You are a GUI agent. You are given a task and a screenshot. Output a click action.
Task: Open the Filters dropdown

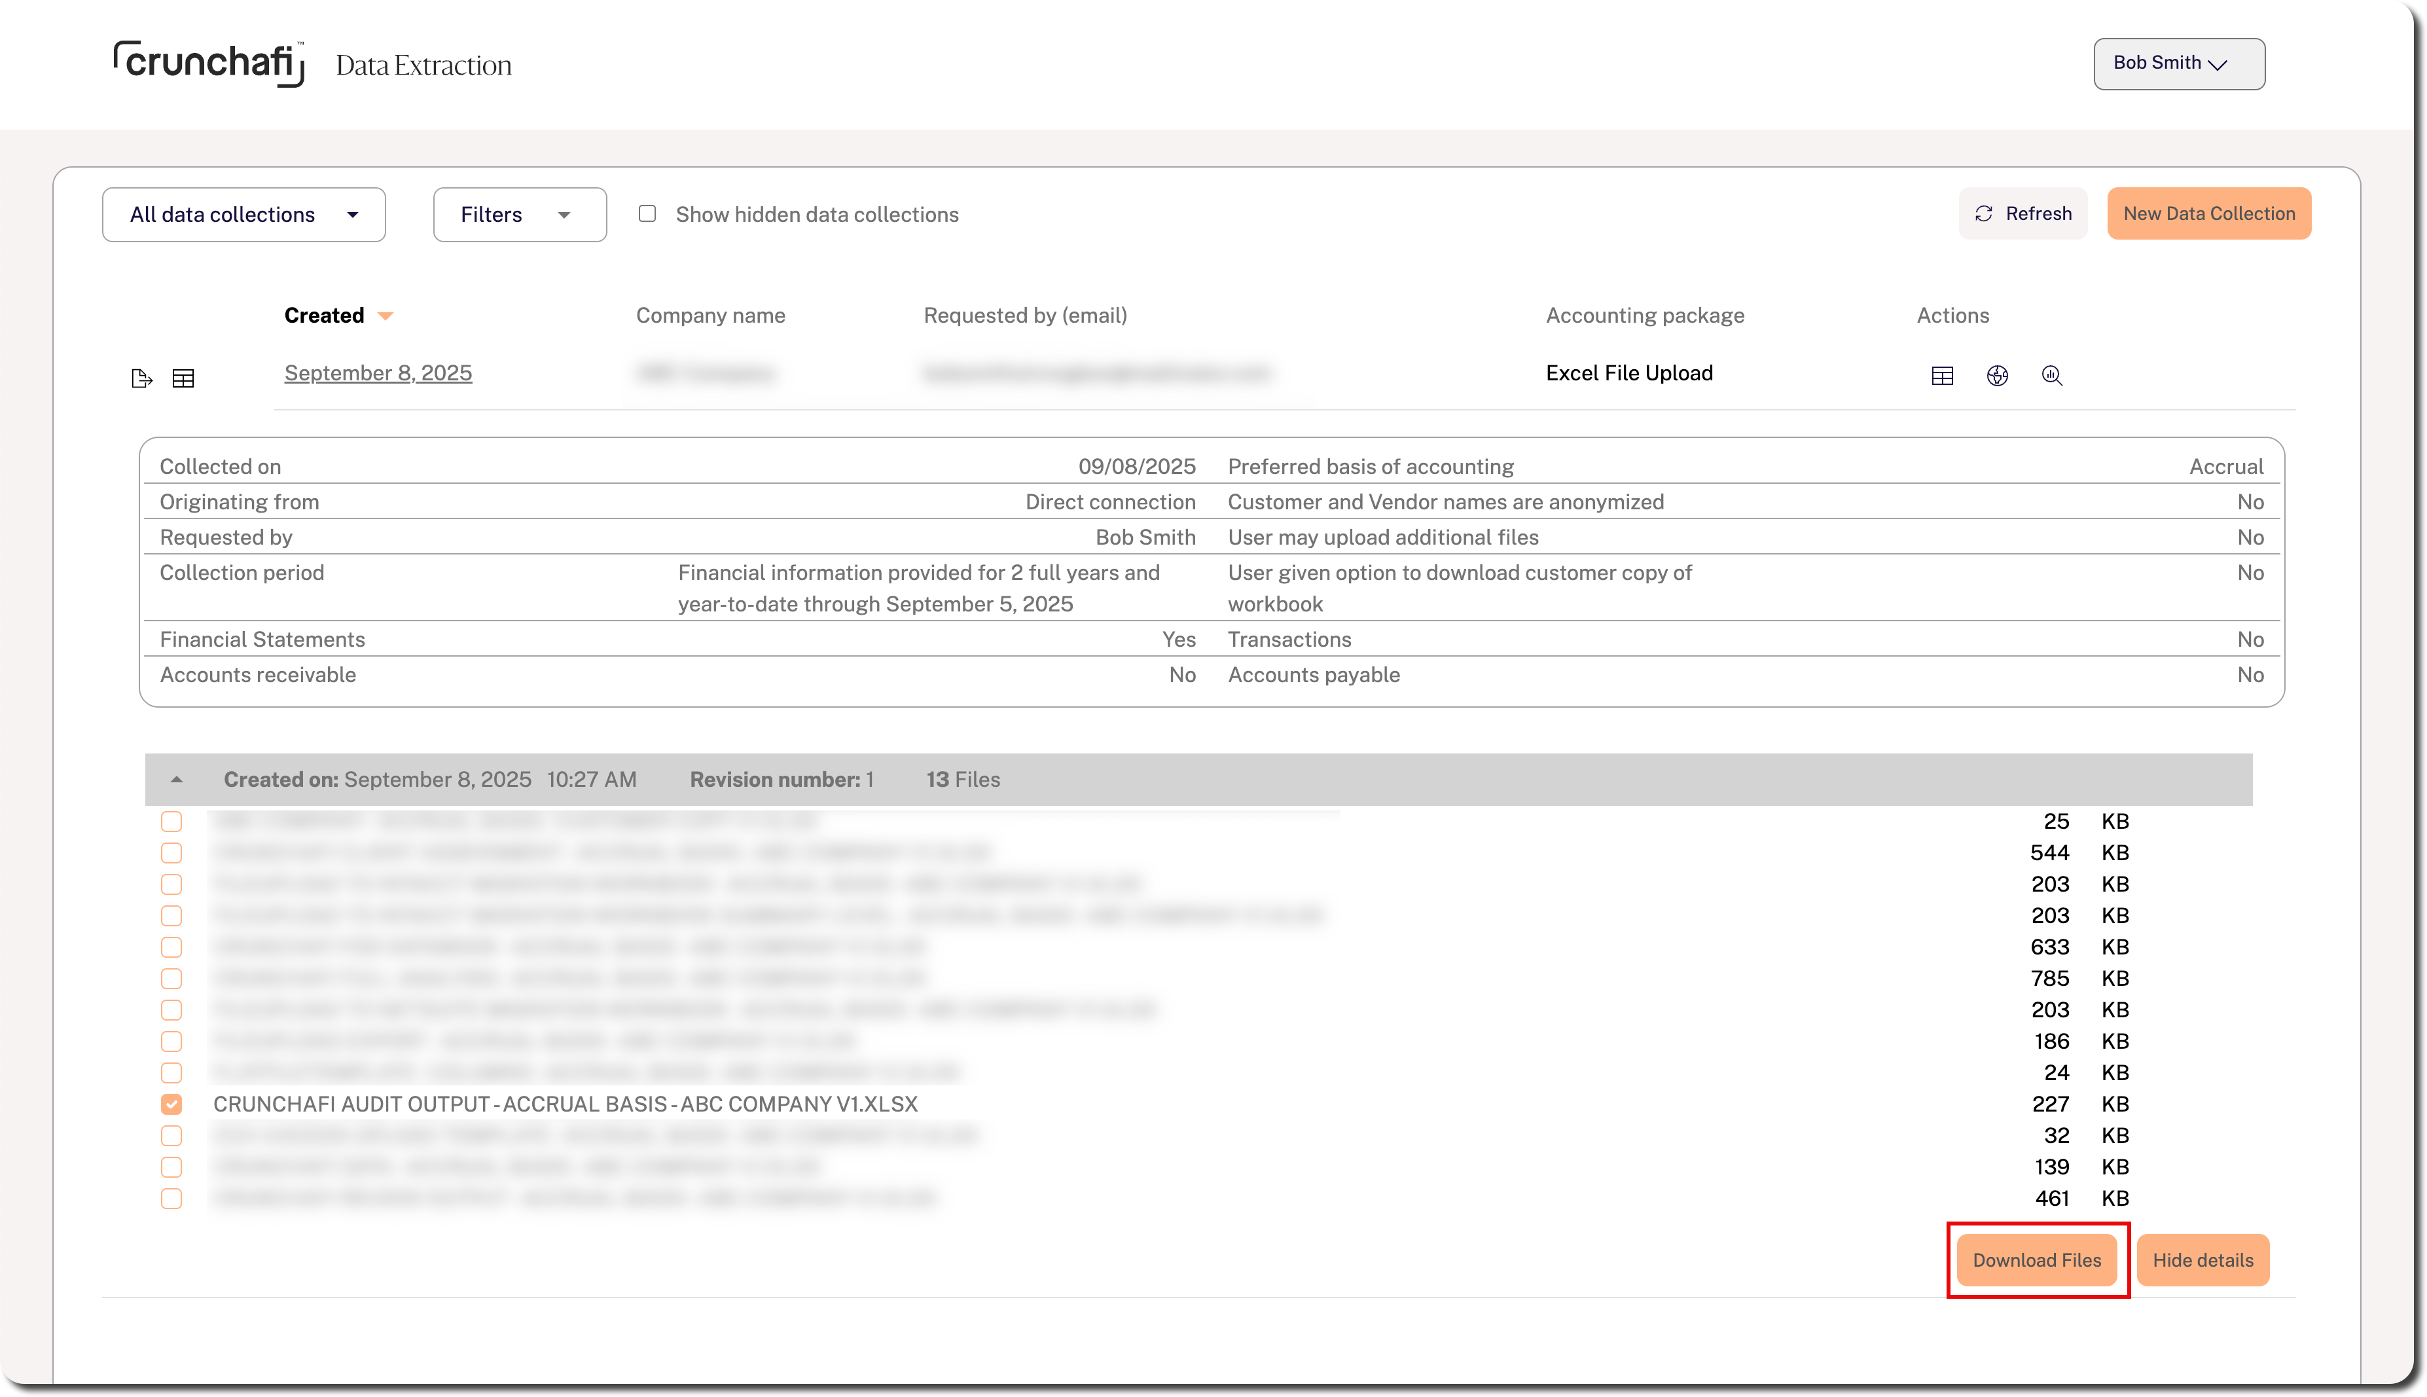tap(520, 215)
